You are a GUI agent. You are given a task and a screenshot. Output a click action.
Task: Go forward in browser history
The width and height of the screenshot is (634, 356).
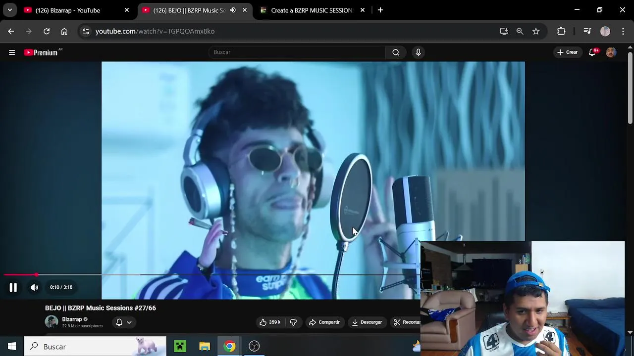(29, 31)
